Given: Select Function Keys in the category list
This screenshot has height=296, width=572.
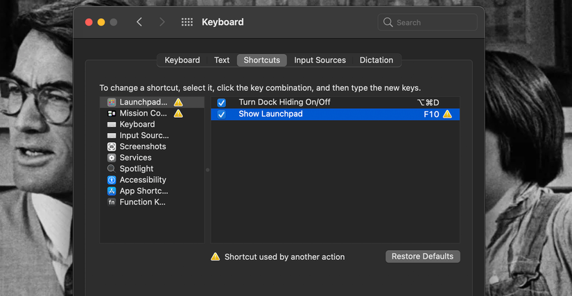Looking at the screenshot, I should coord(152,202).
